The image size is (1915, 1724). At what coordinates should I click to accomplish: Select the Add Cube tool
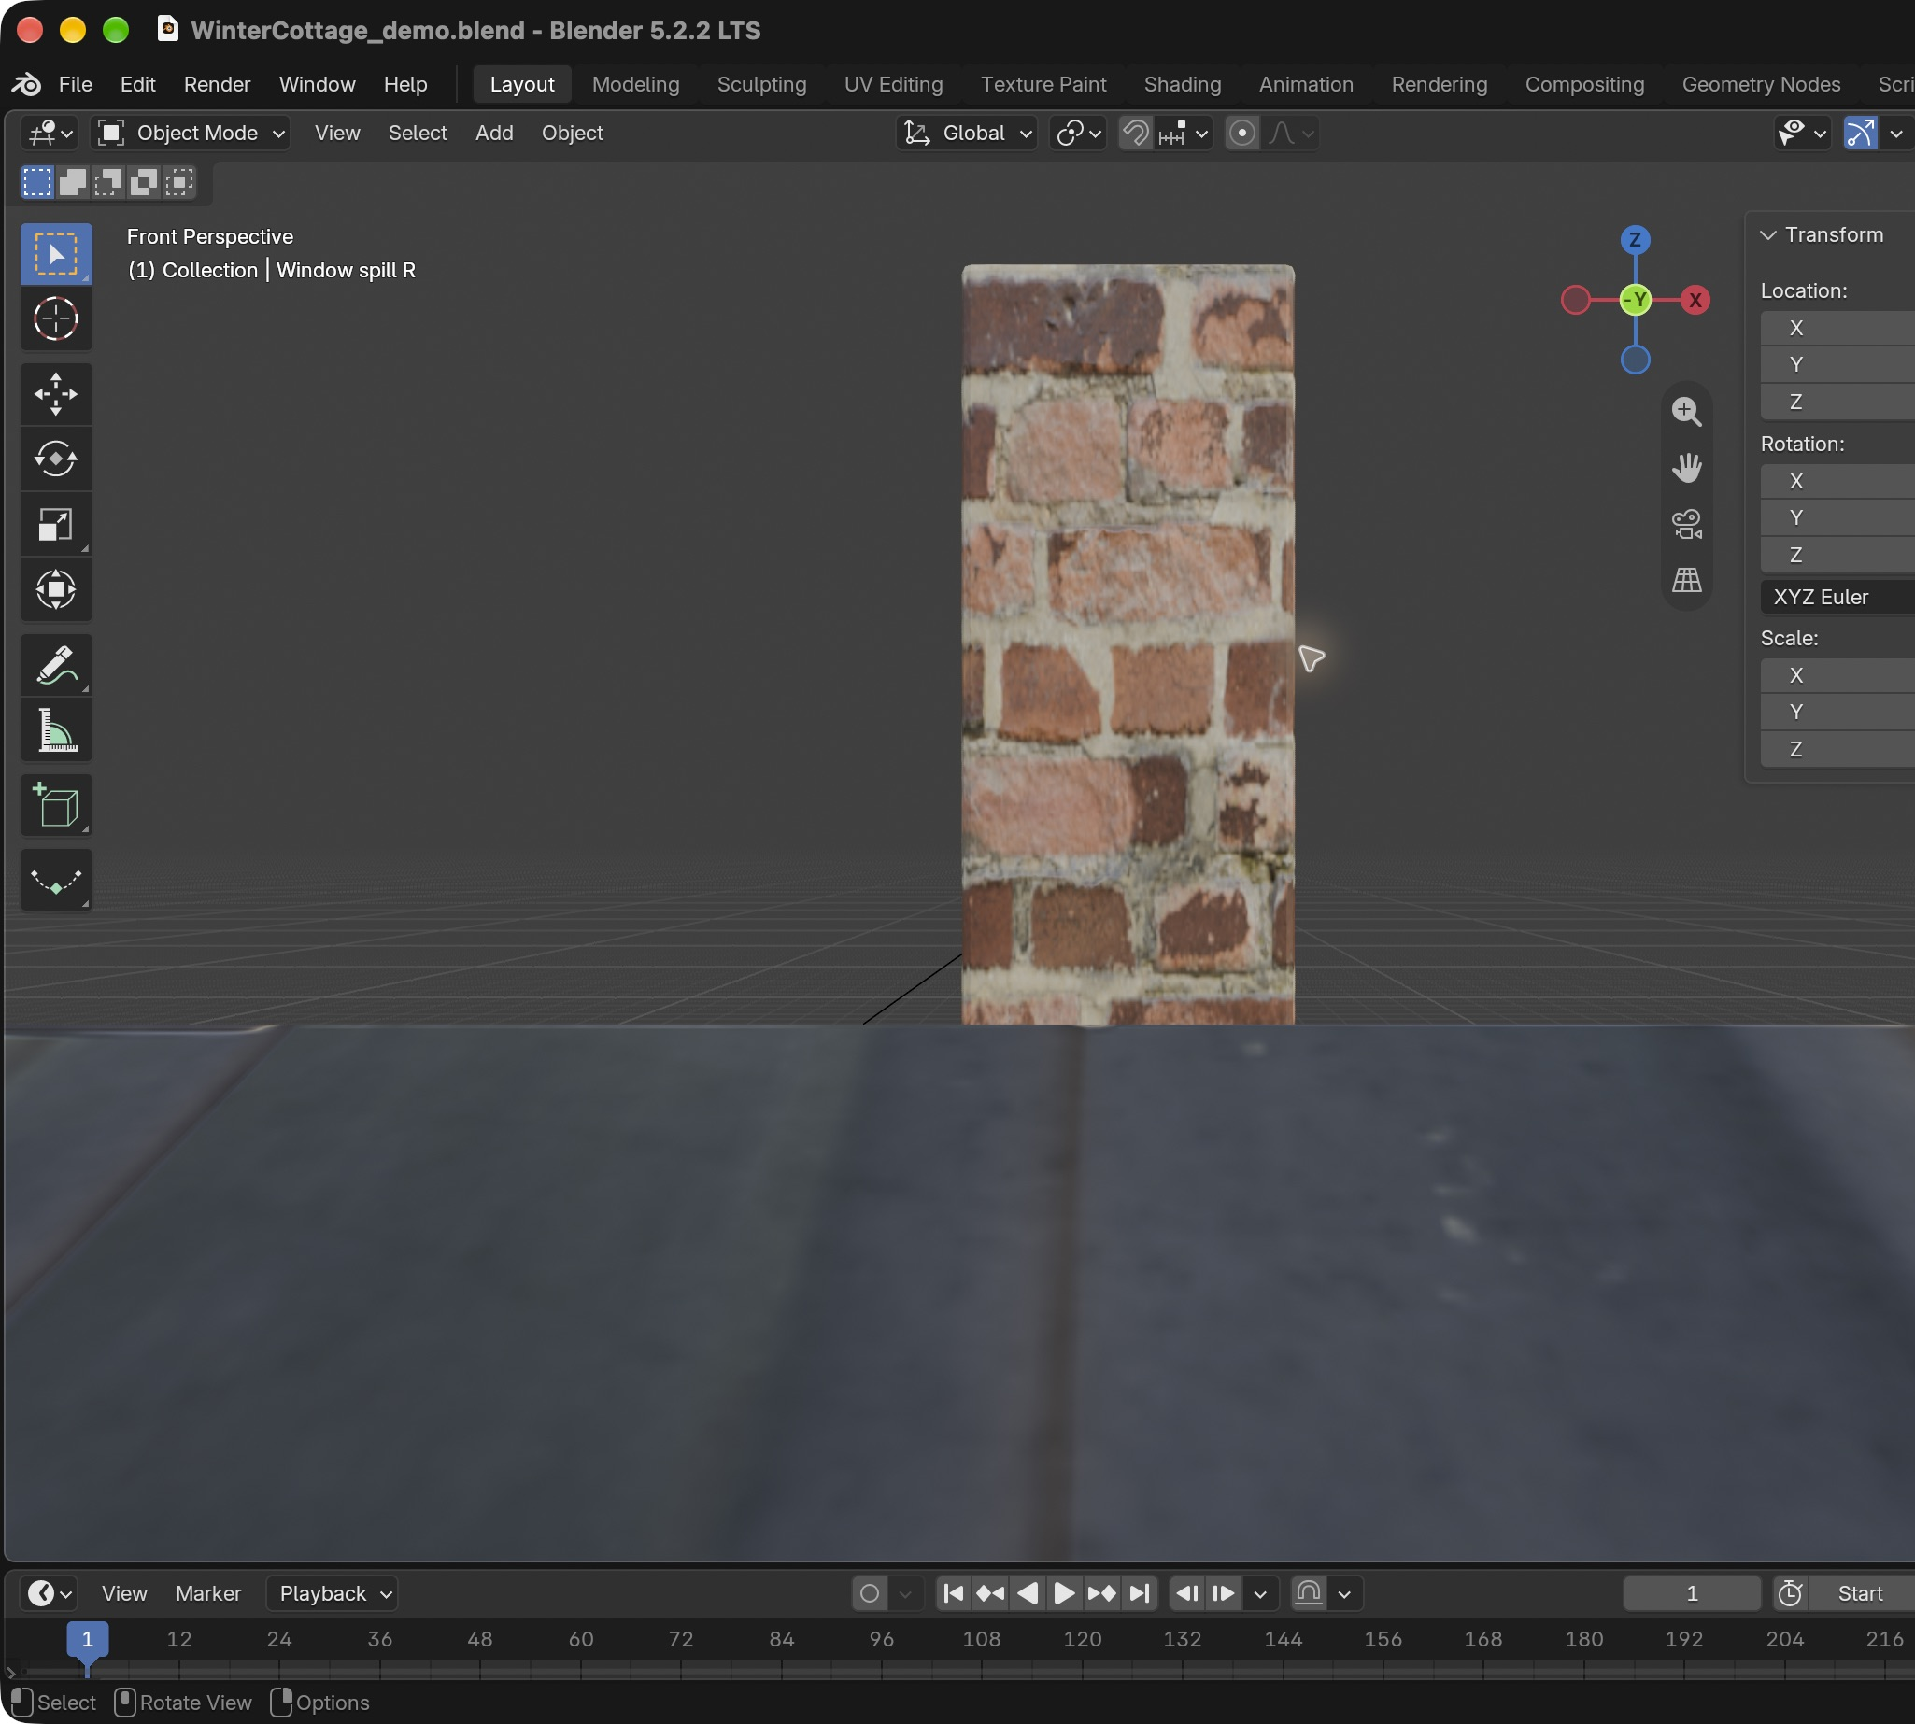(56, 806)
